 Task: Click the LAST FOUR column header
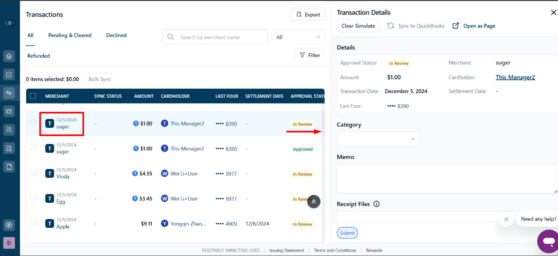[x=227, y=96]
